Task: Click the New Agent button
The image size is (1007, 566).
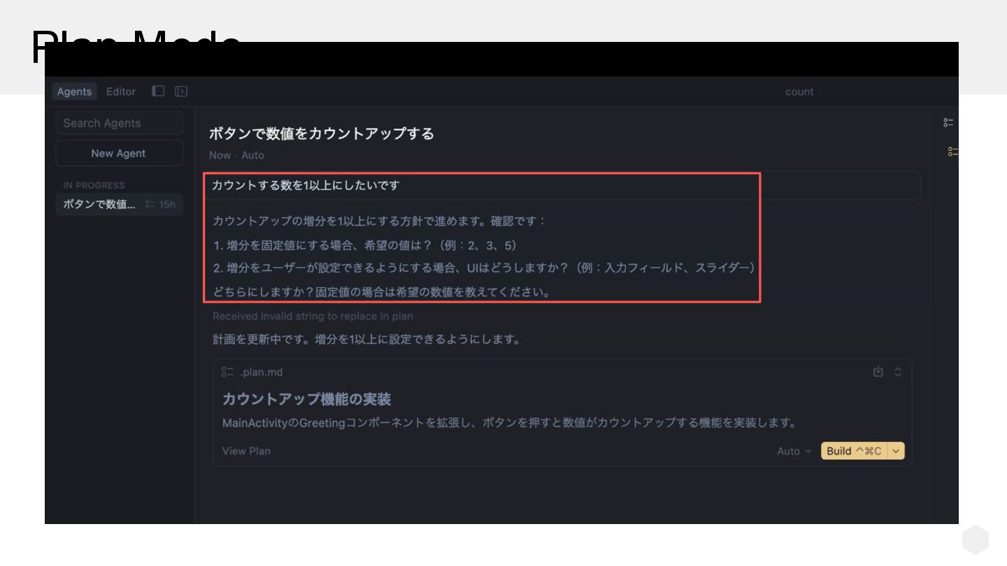Action: pyautogui.click(x=119, y=153)
